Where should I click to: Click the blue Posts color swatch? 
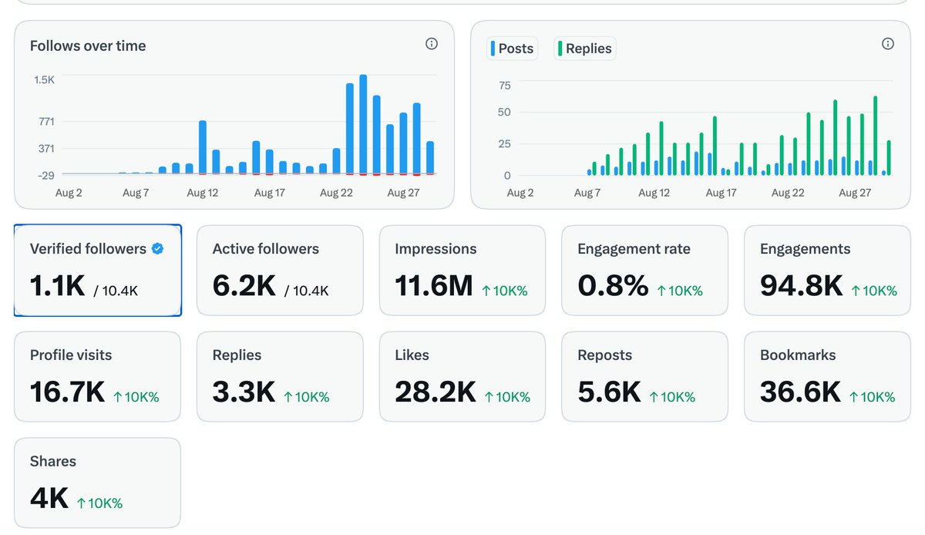pyautogui.click(x=493, y=49)
